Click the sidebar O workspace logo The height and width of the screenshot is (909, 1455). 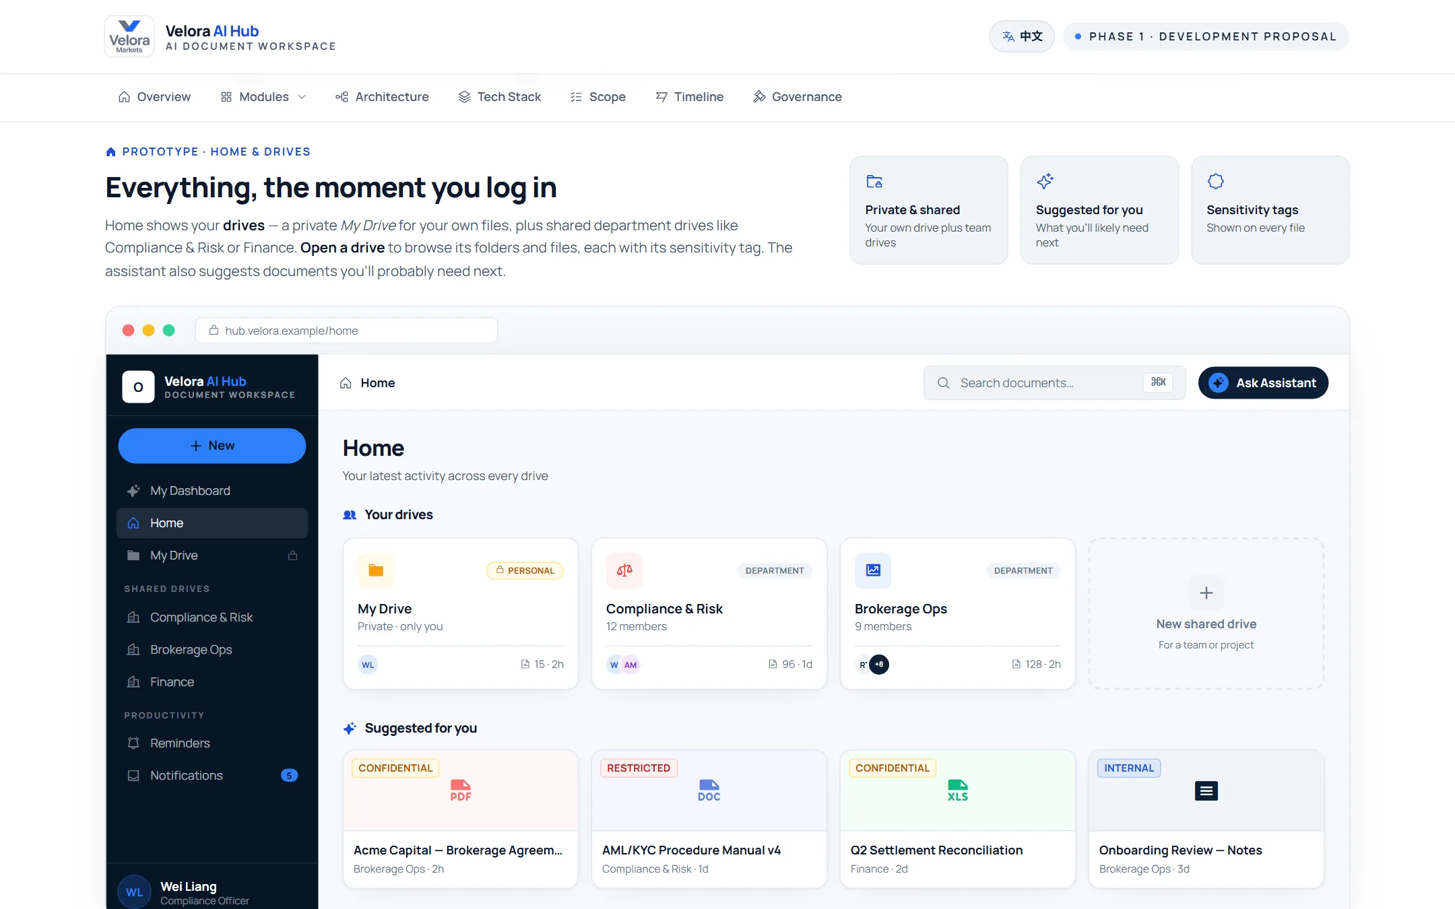click(138, 387)
